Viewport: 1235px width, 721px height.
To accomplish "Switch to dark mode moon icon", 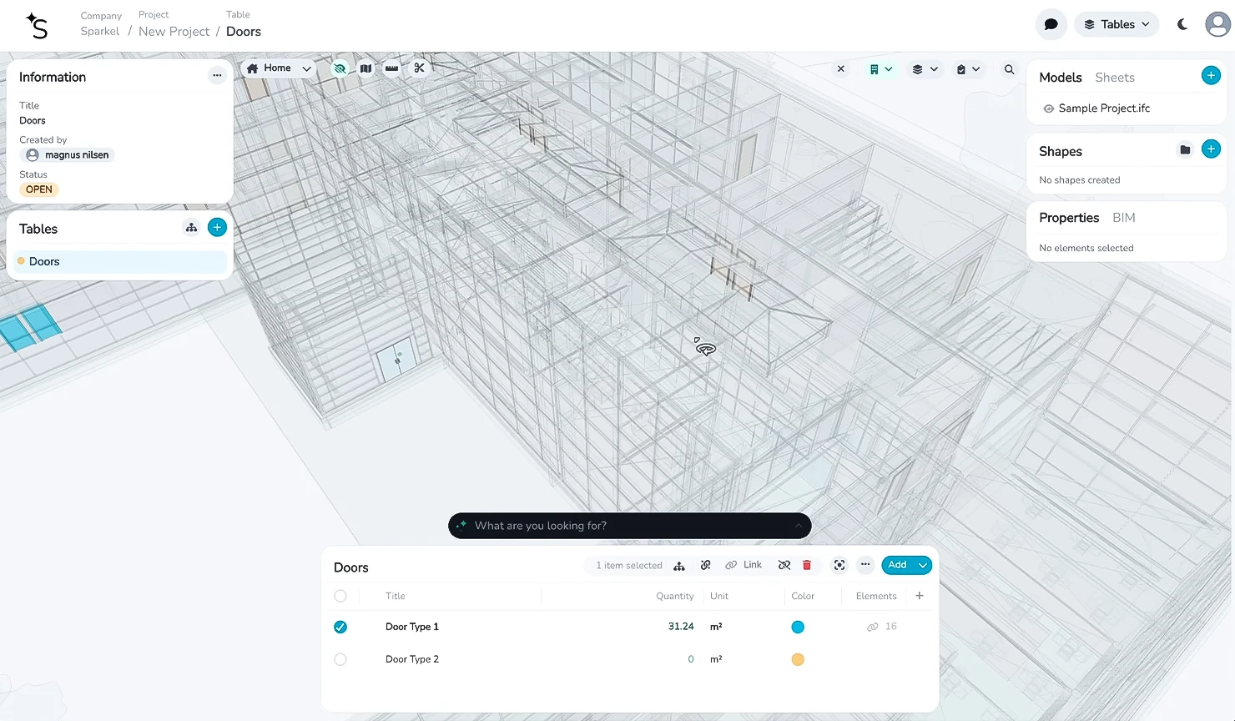I will click(1182, 24).
